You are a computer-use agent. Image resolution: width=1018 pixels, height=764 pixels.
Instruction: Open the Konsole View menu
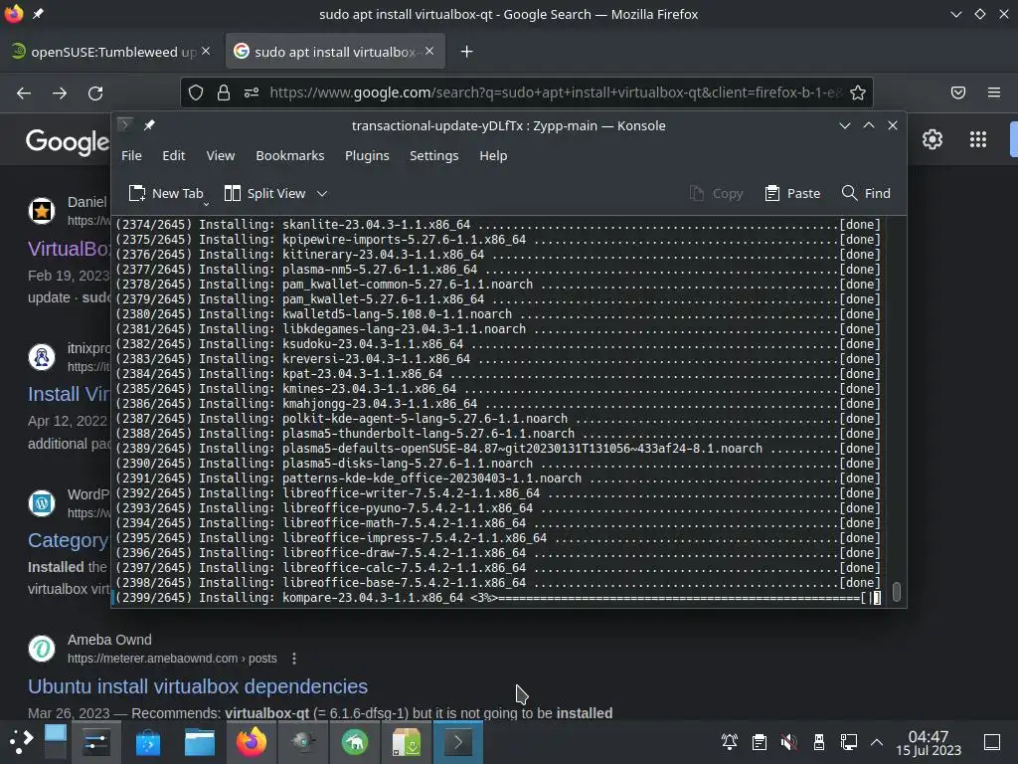click(220, 155)
